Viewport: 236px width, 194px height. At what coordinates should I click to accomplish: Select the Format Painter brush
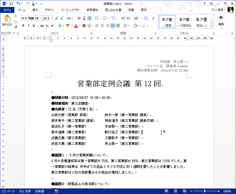pyautogui.click(x=15, y=27)
